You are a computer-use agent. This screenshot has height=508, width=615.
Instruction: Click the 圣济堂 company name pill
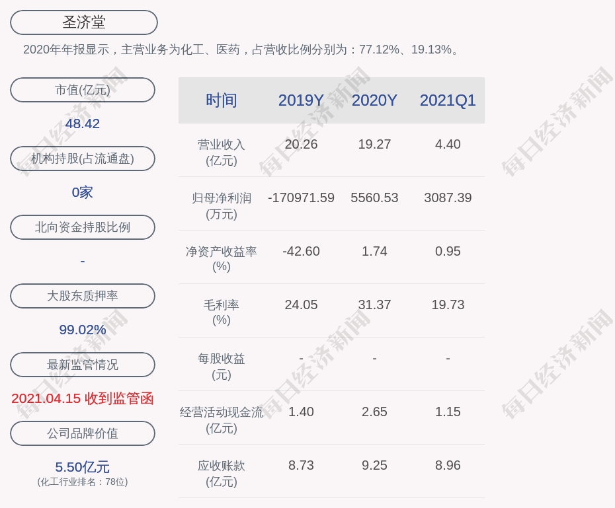coord(84,22)
